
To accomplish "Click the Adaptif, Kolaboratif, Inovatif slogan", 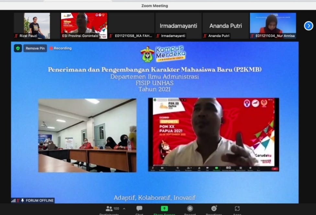I will click(x=154, y=198).
